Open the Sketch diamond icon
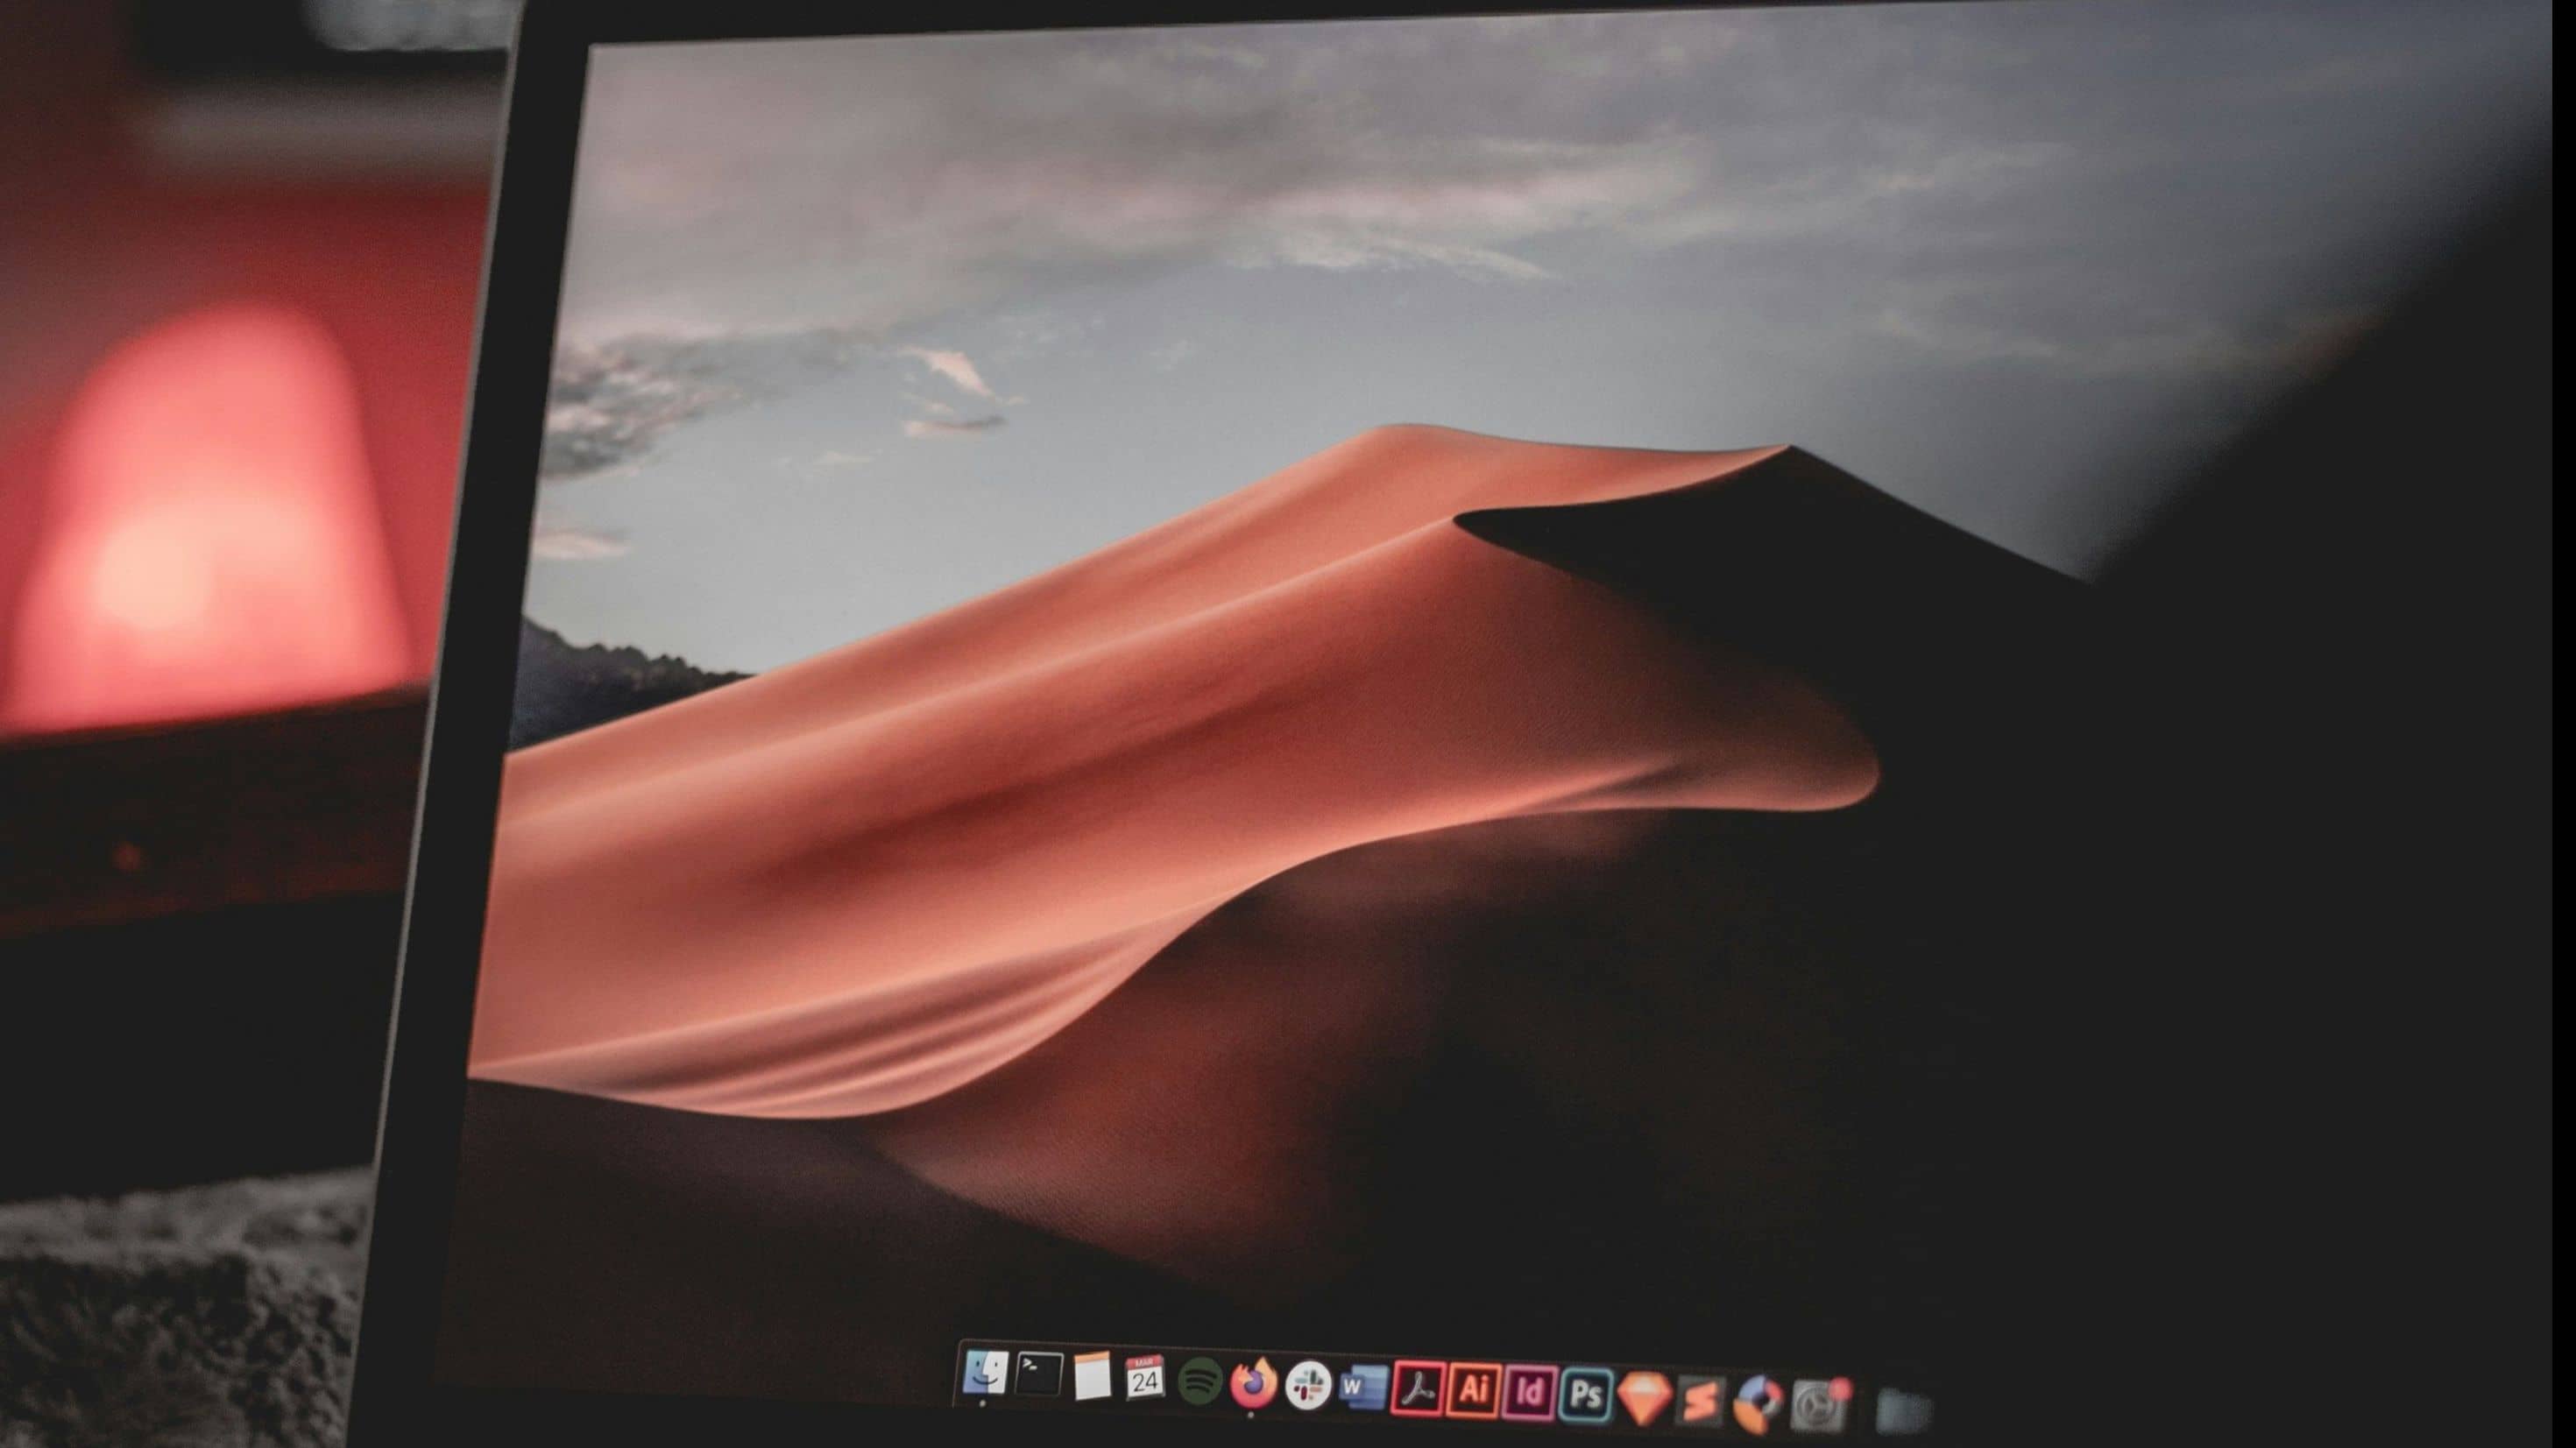The height and width of the screenshot is (1448, 2576). click(1643, 1399)
